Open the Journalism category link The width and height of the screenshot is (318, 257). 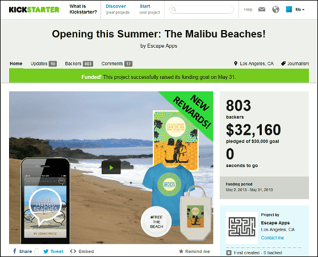click(295, 64)
